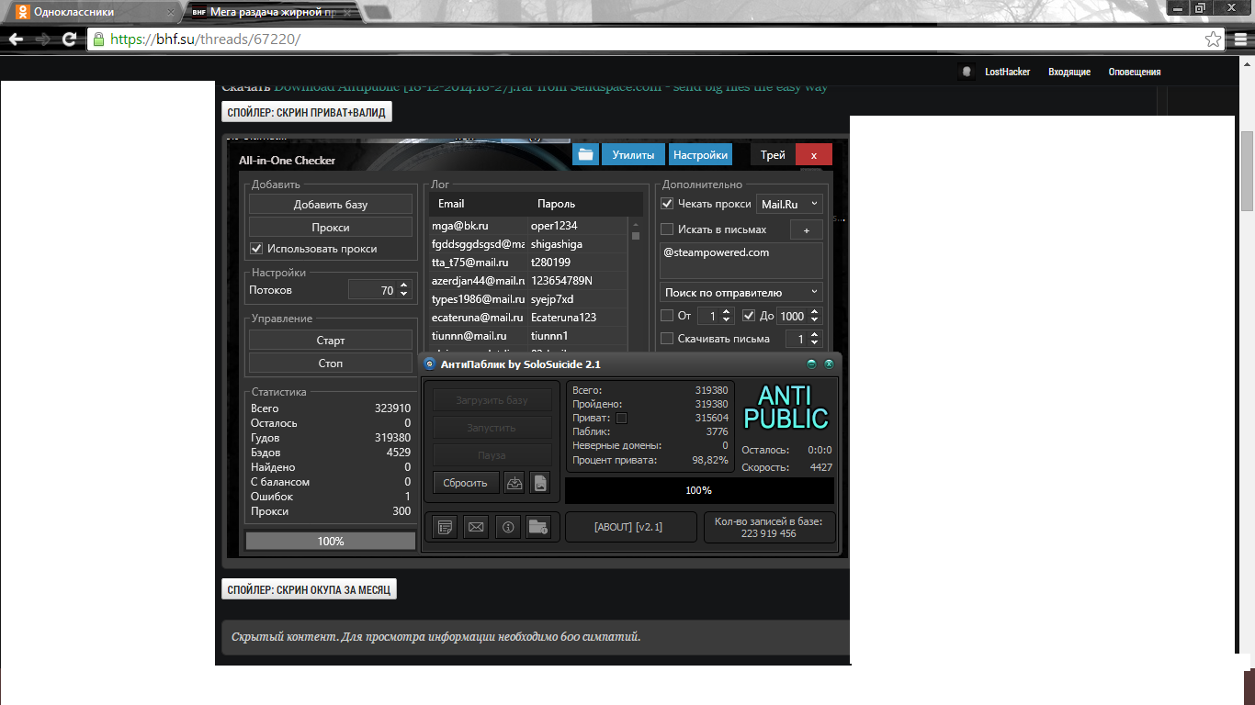Image resolution: width=1255 pixels, height=705 pixels.
Task: Open the notes list icon in АнтиПаблик
Action: pos(446,527)
